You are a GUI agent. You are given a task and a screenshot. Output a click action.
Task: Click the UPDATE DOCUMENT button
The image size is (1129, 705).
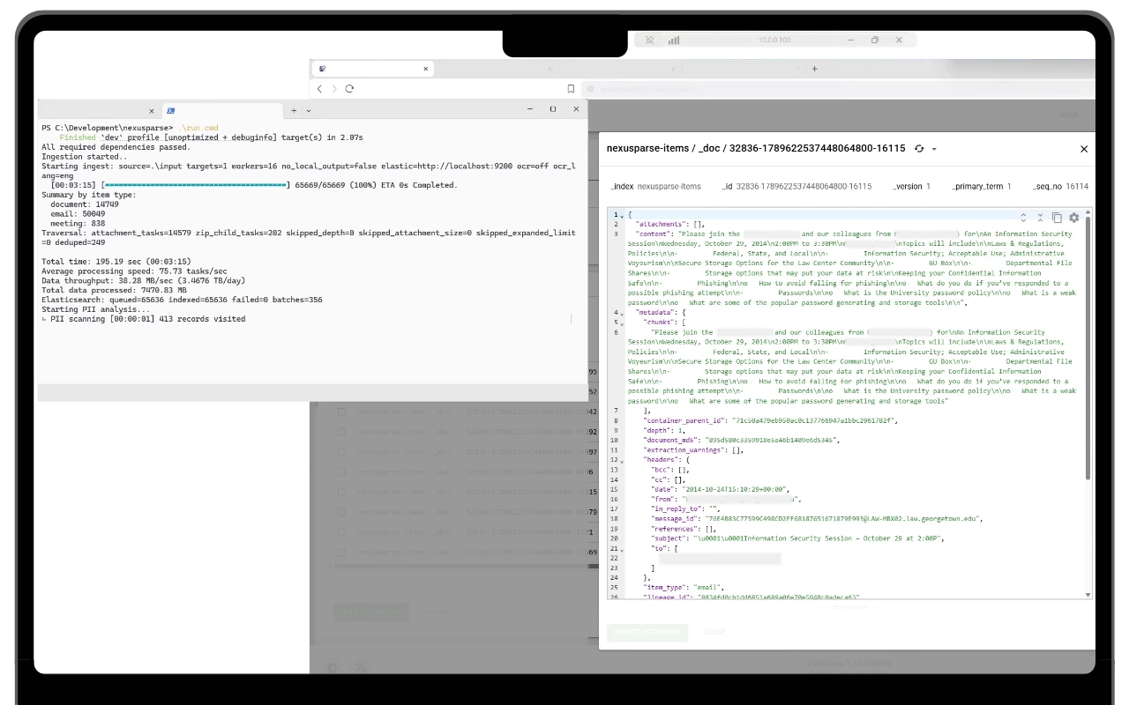tap(647, 632)
